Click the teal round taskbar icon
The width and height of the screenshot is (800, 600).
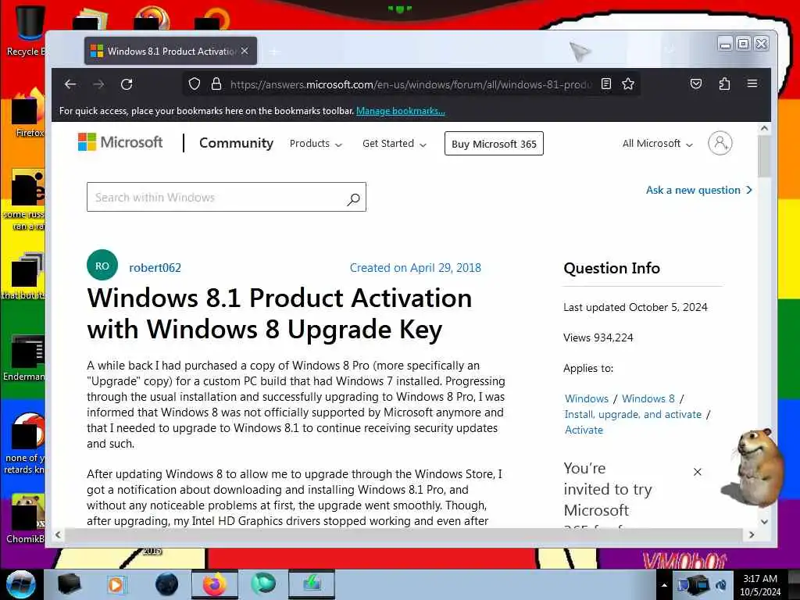tap(263, 584)
